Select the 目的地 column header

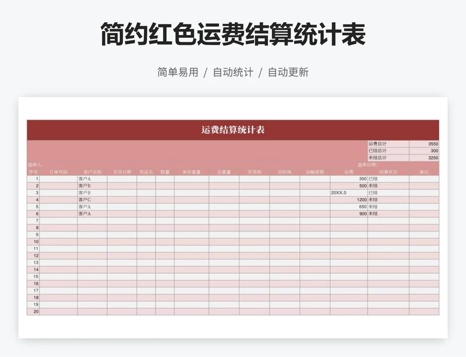[x=285, y=172]
